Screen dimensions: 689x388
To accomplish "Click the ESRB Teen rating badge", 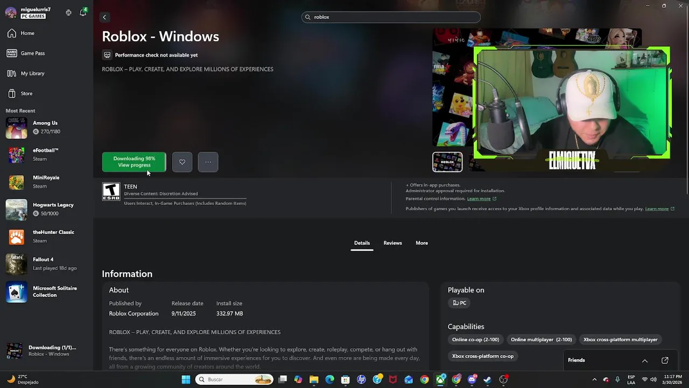I will (x=111, y=192).
